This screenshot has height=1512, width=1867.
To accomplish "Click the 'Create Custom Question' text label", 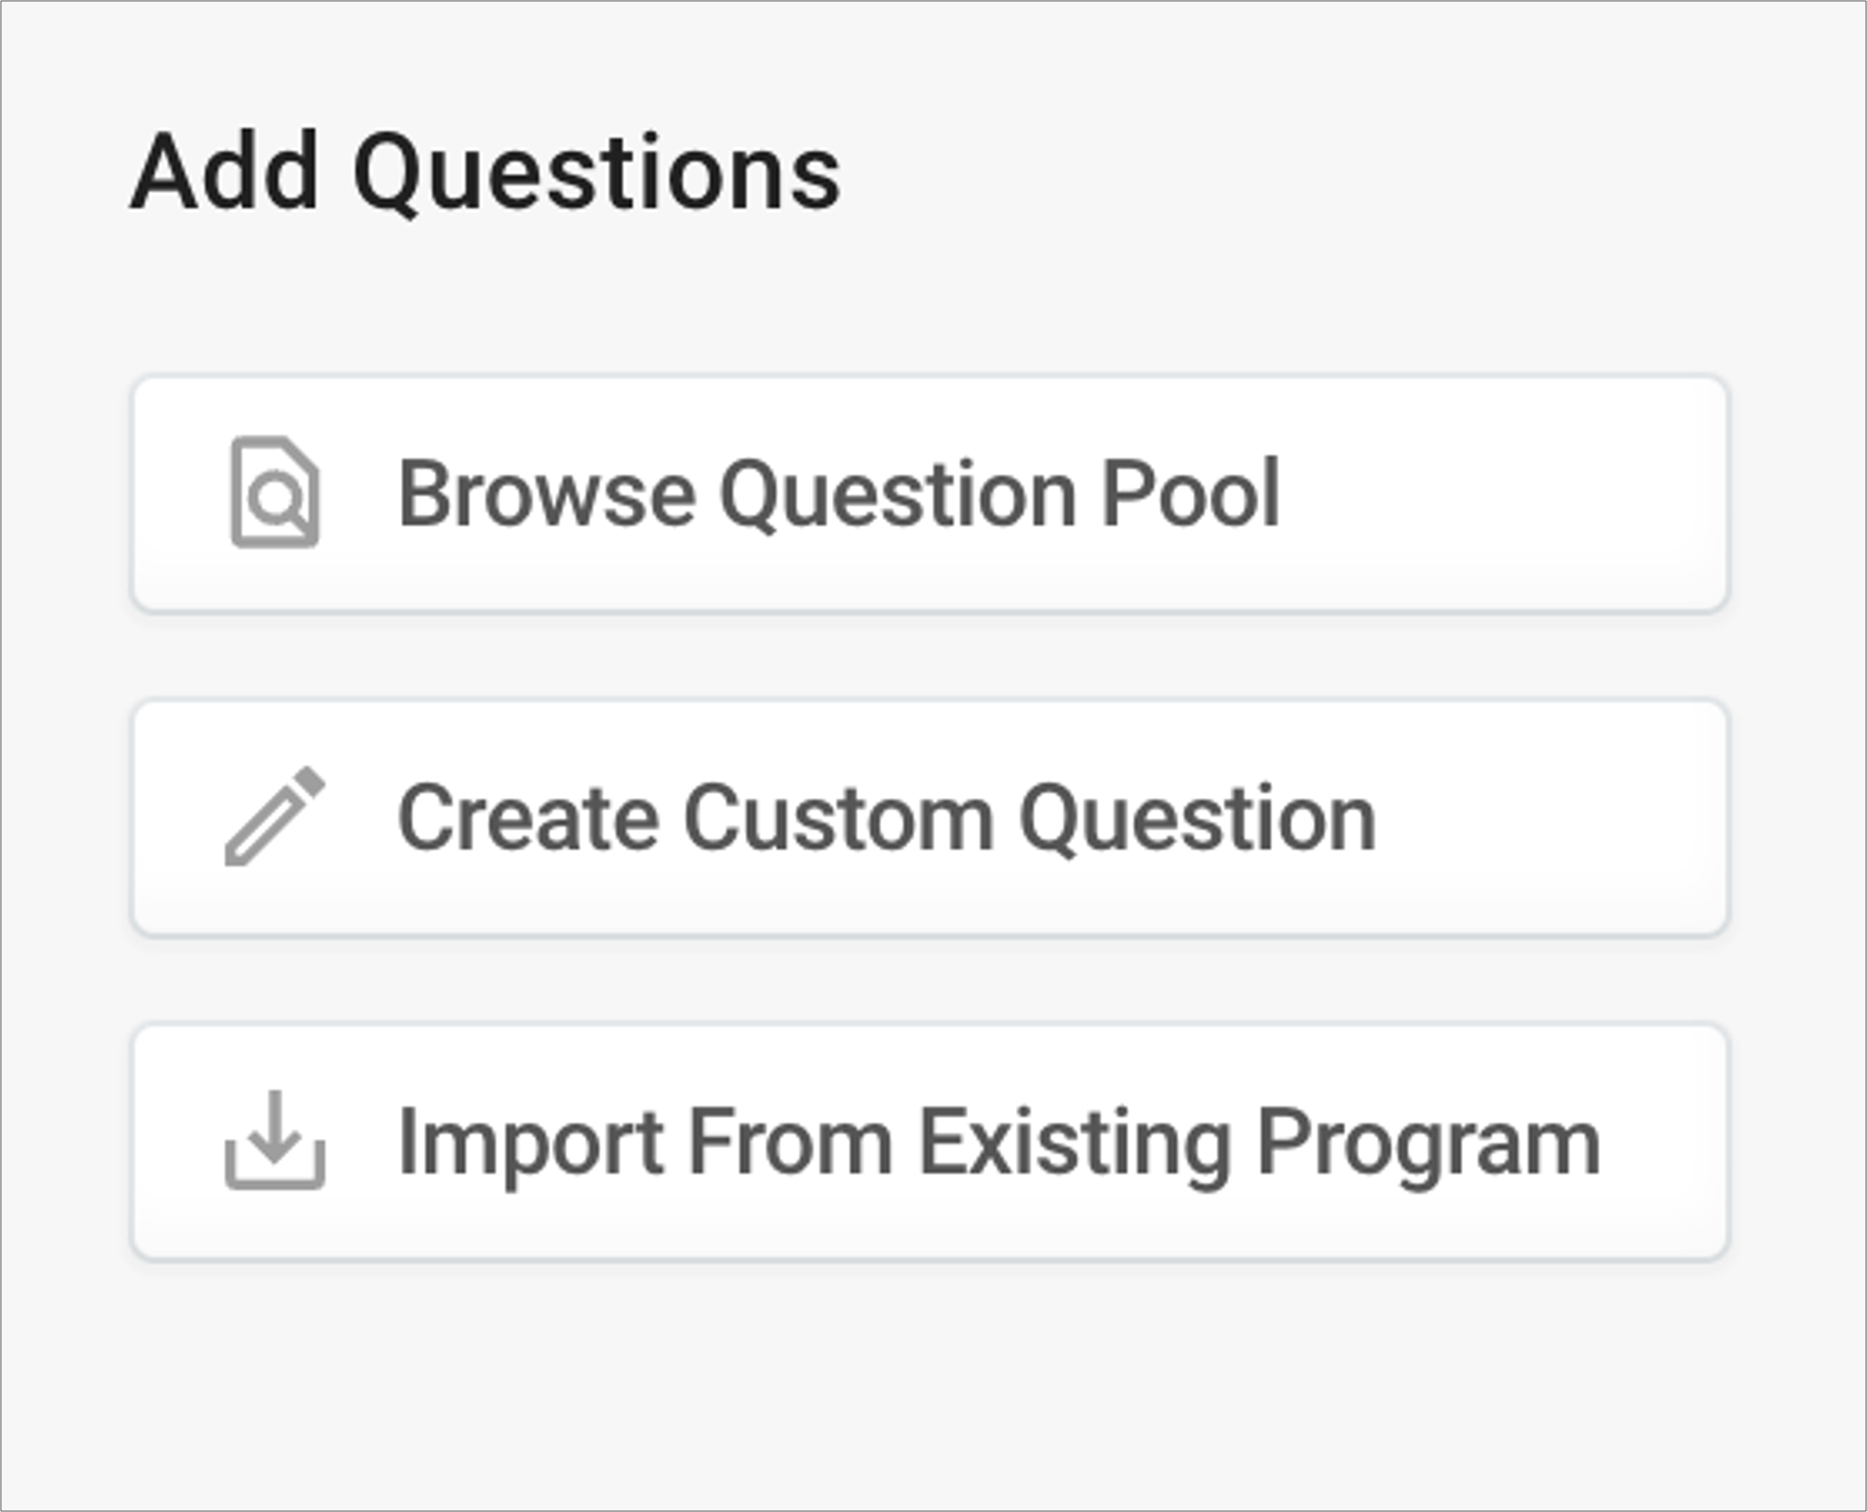I will 886,818.
